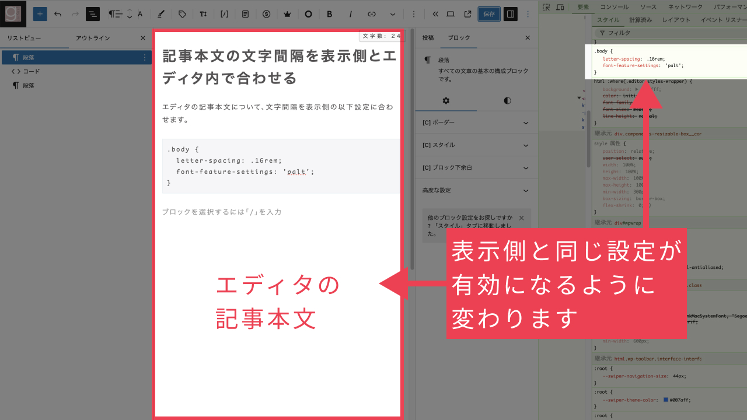
Task: Select the コード block in list view
Action: point(76,71)
